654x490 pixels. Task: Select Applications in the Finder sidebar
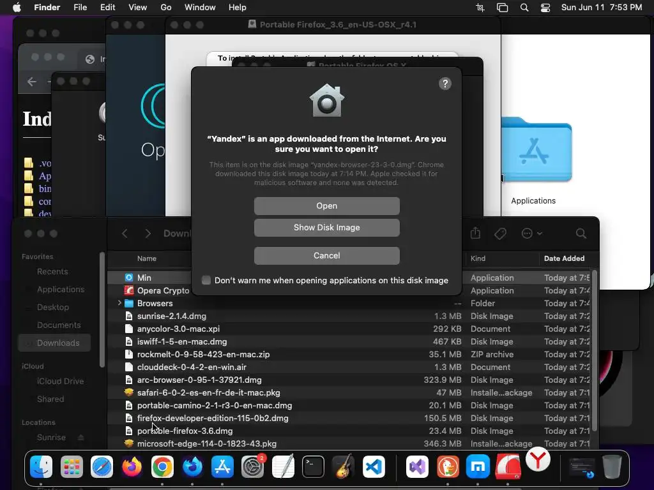click(x=61, y=289)
